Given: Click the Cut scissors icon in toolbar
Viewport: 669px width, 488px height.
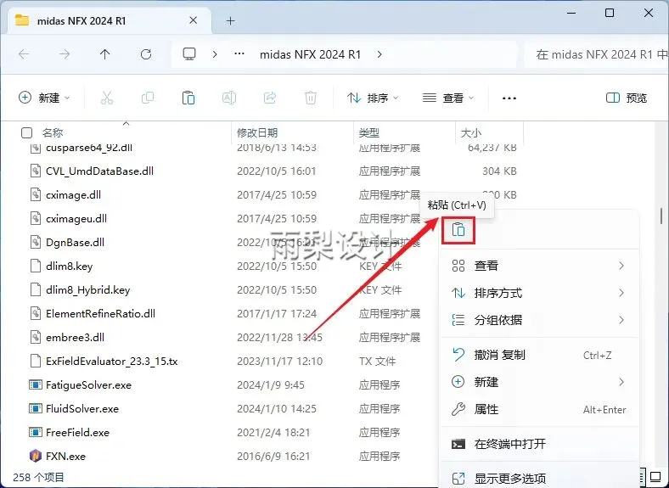Looking at the screenshot, I should click(107, 98).
